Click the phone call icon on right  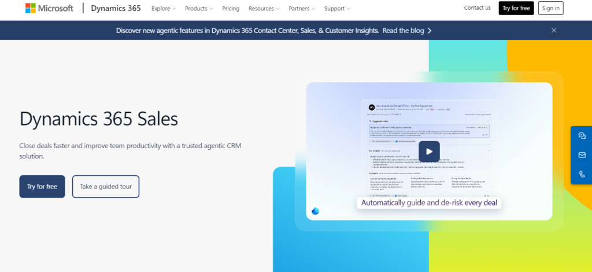point(582,174)
